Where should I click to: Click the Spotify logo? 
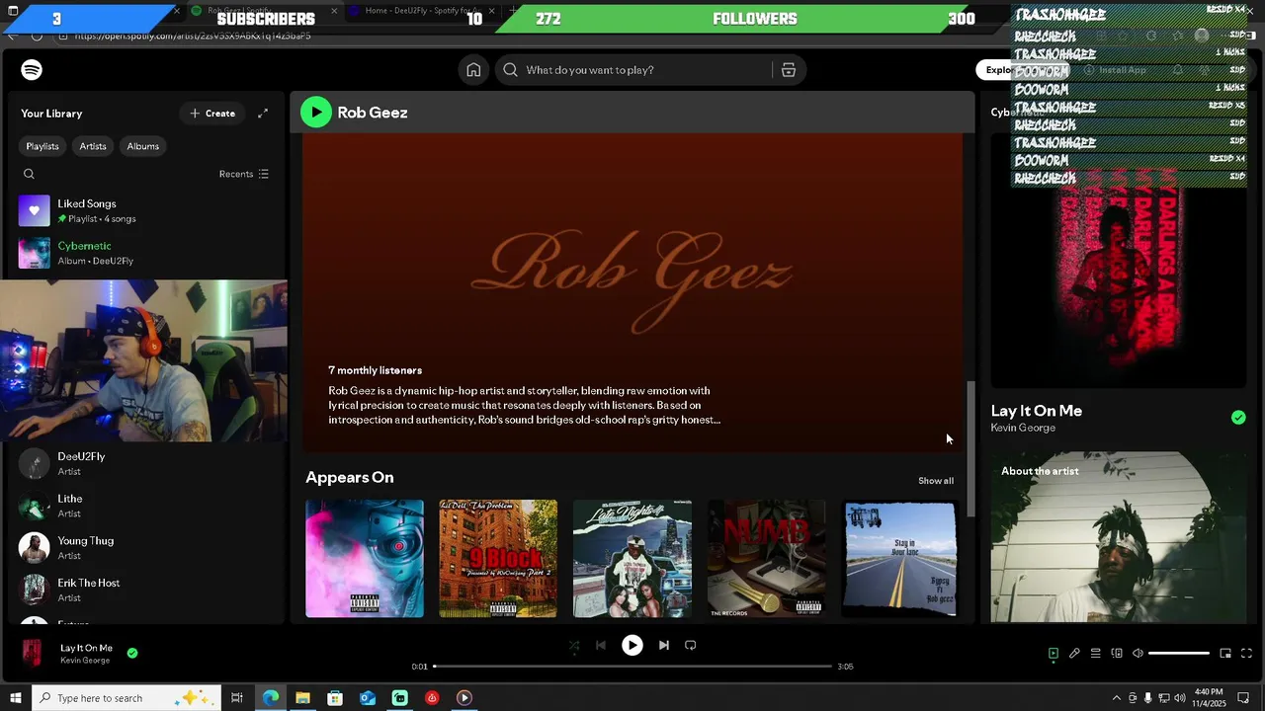pyautogui.click(x=32, y=70)
